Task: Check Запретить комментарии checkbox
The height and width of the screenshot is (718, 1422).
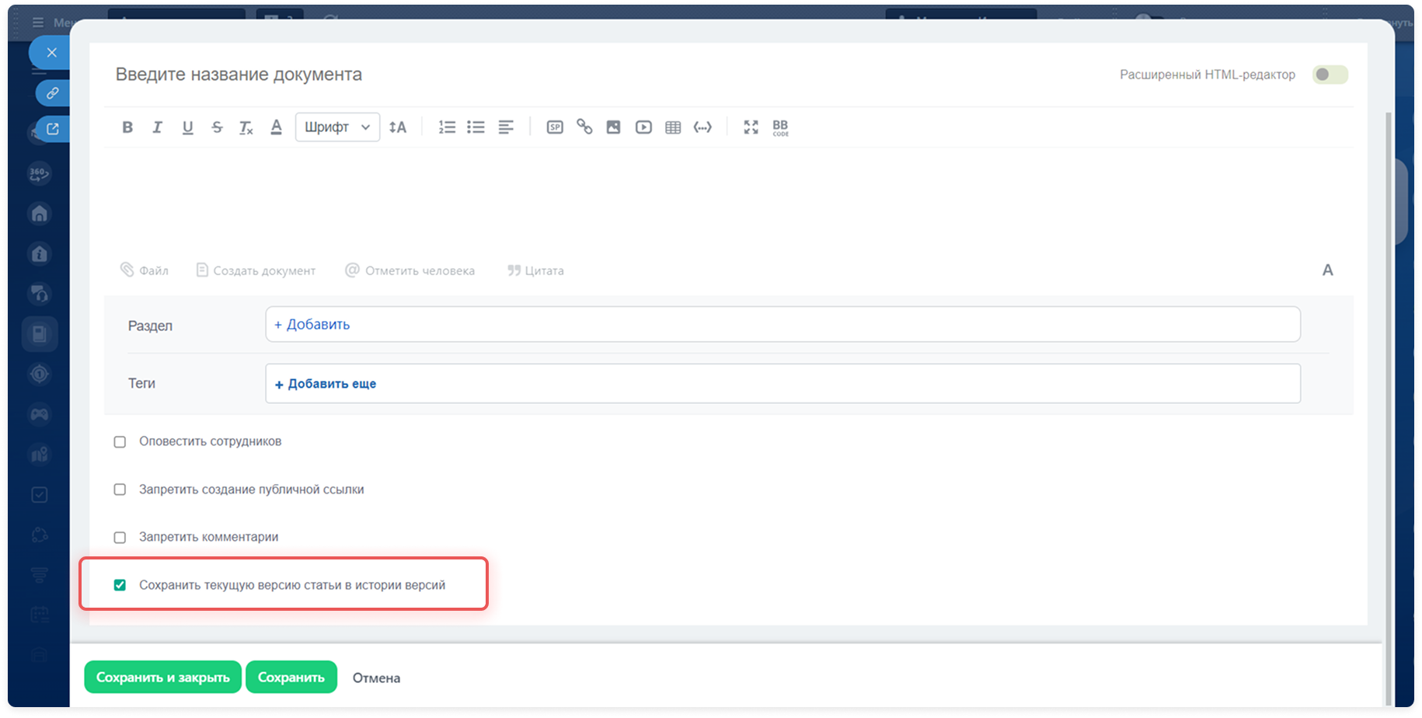Action: click(x=120, y=538)
